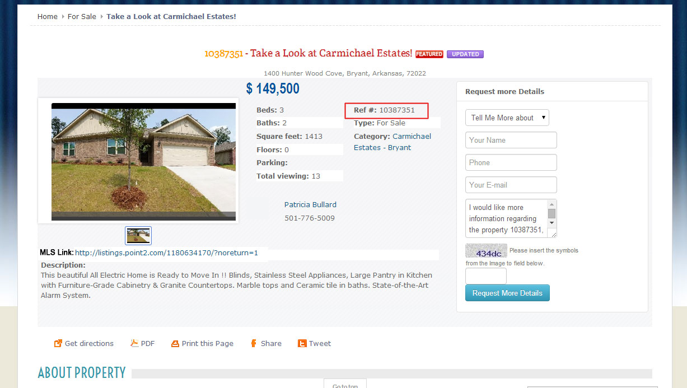Click the Get directions icon
687x388 pixels.
coord(58,343)
